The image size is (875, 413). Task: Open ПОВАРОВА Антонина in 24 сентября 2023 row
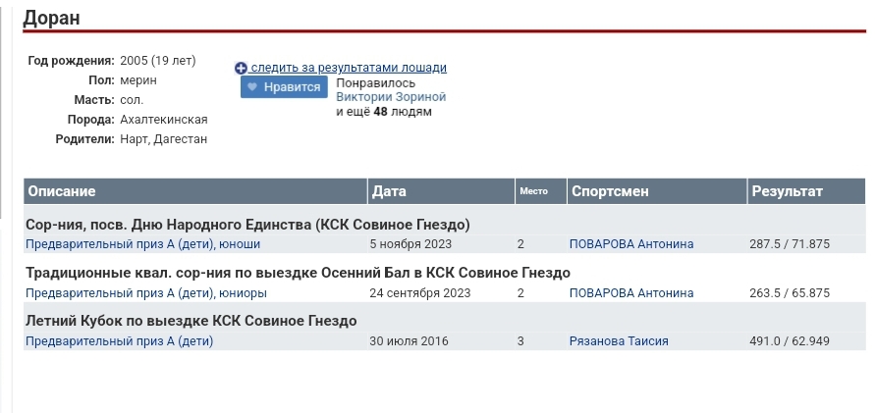coord(631,293)
